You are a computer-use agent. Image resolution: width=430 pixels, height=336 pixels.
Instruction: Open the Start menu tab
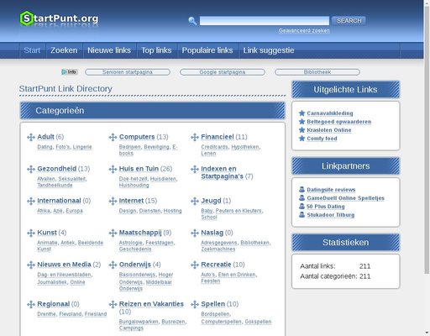[x=32, y=50]
